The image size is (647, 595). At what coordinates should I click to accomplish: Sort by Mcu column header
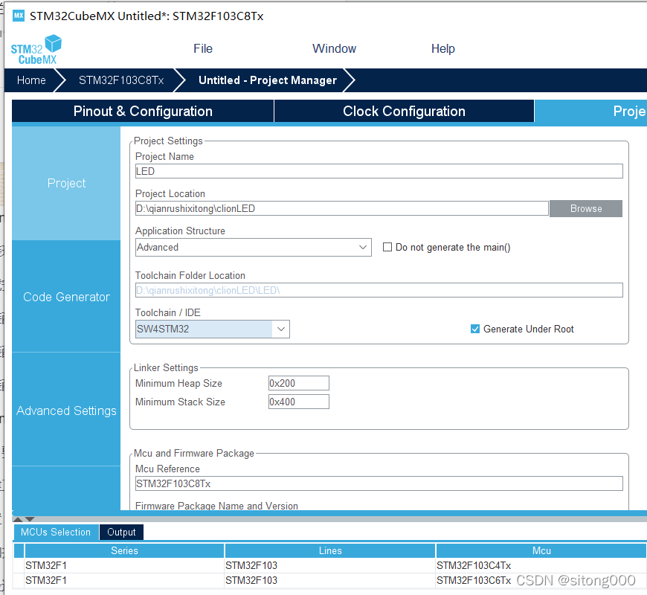[x=541, y=550]
